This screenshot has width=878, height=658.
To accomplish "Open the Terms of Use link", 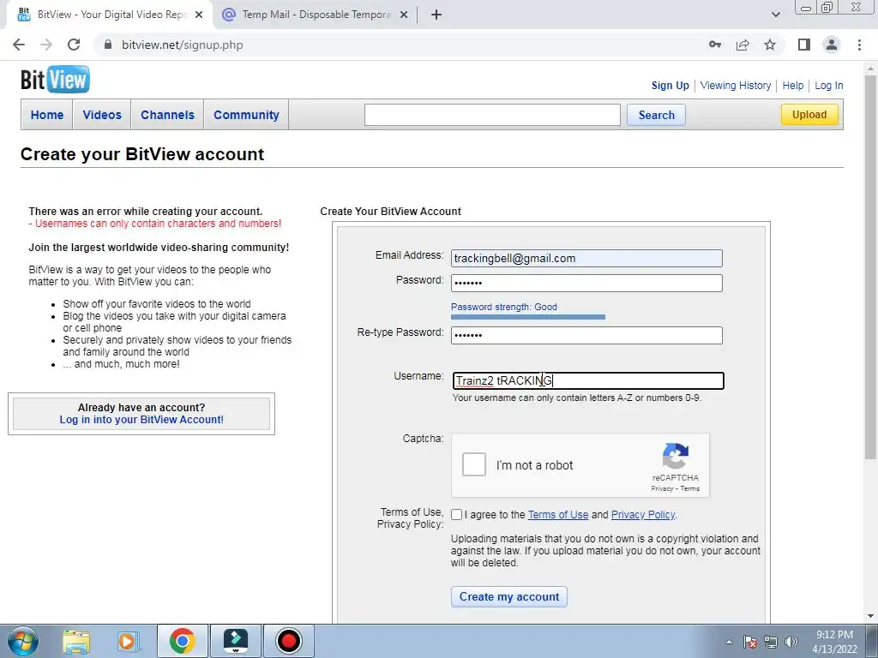I will (x=558, y=515).
